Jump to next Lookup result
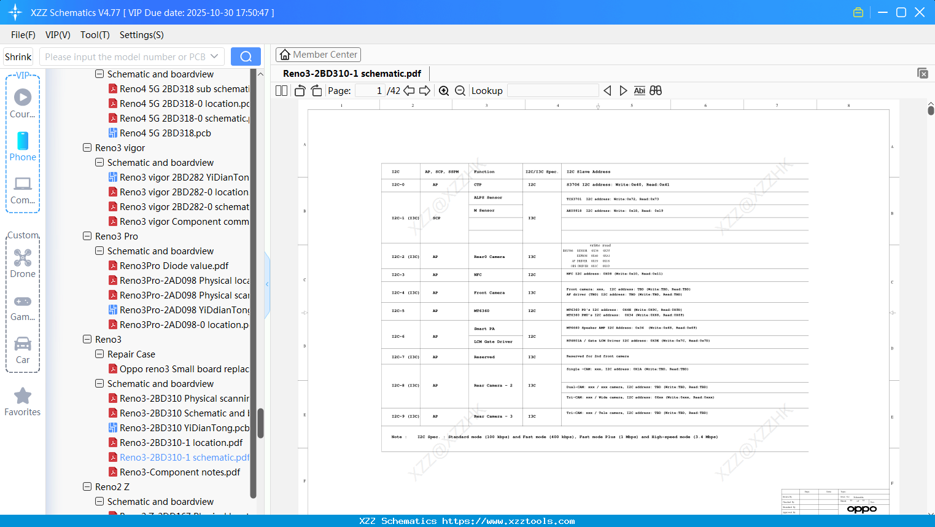Screen dimensions: 935x527 coord(623,91)
